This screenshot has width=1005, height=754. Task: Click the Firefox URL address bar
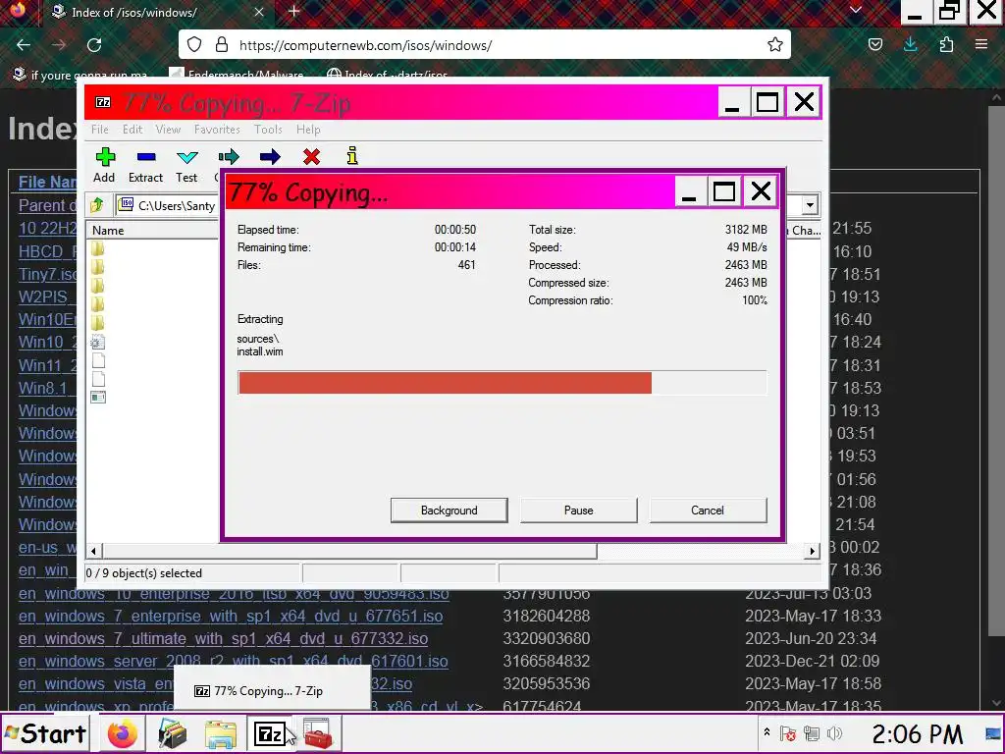[x=485, y=45]
